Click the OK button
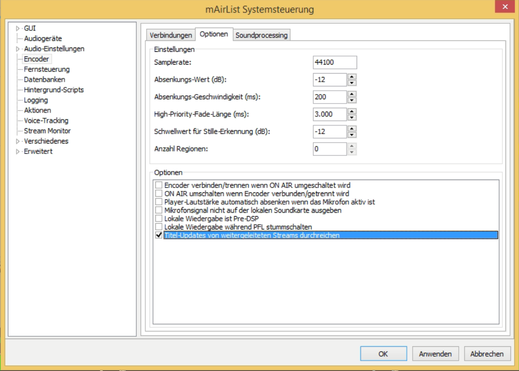The image size is (519, 371). tap(383, 353)
